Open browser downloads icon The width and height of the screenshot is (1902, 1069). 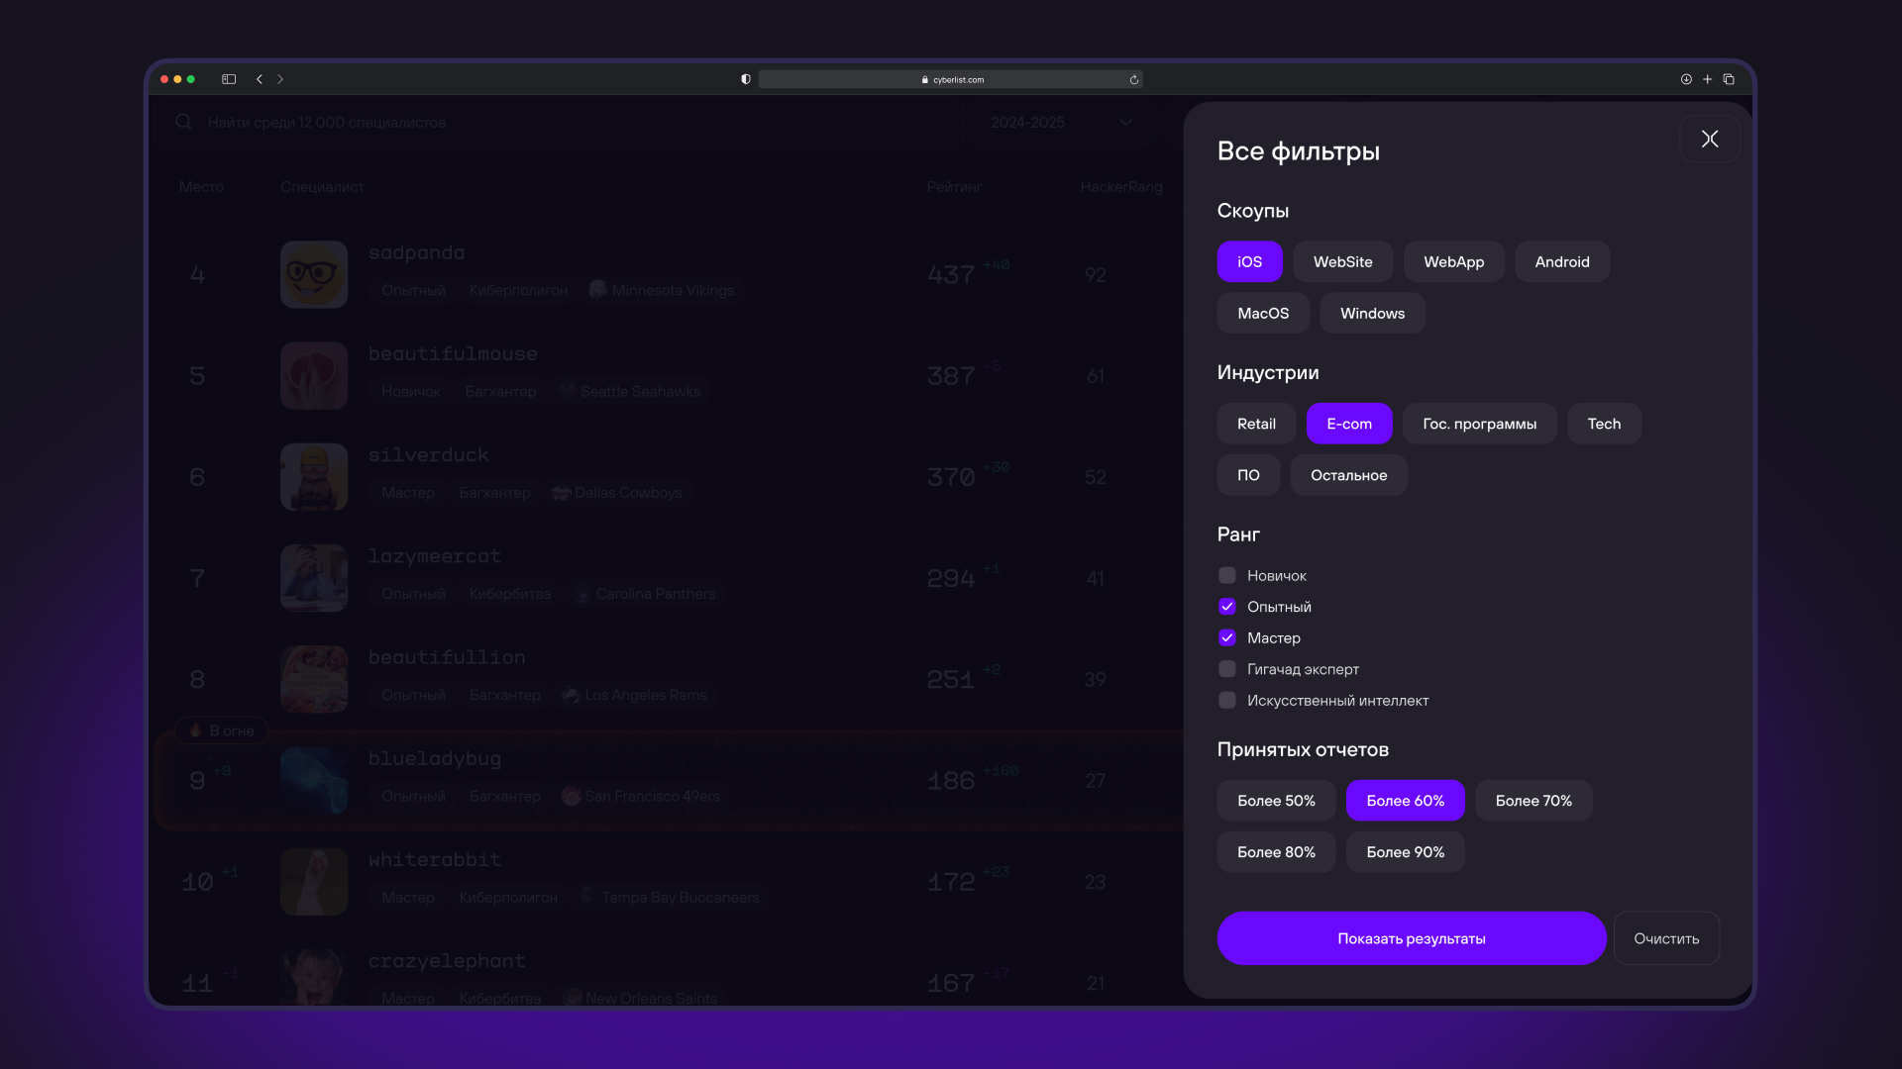click(1686, 79)
